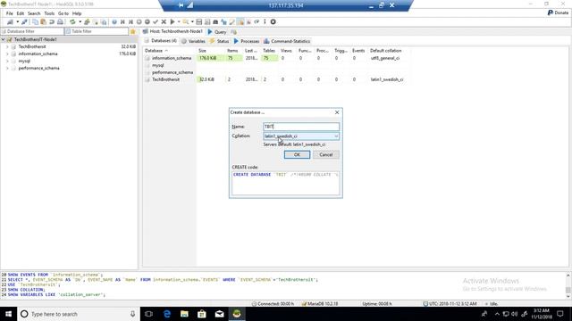Viewport: 572px width, 321px height.
Task: Click the cancel editing X icon
Action: click(x=164, y=21)
